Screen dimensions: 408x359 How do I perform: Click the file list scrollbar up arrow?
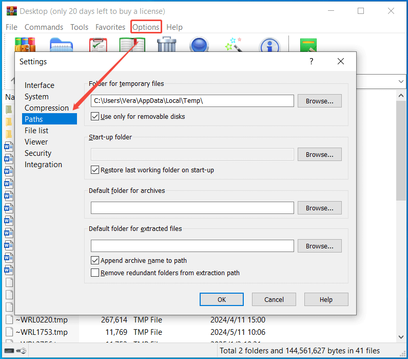pos(401,96)
